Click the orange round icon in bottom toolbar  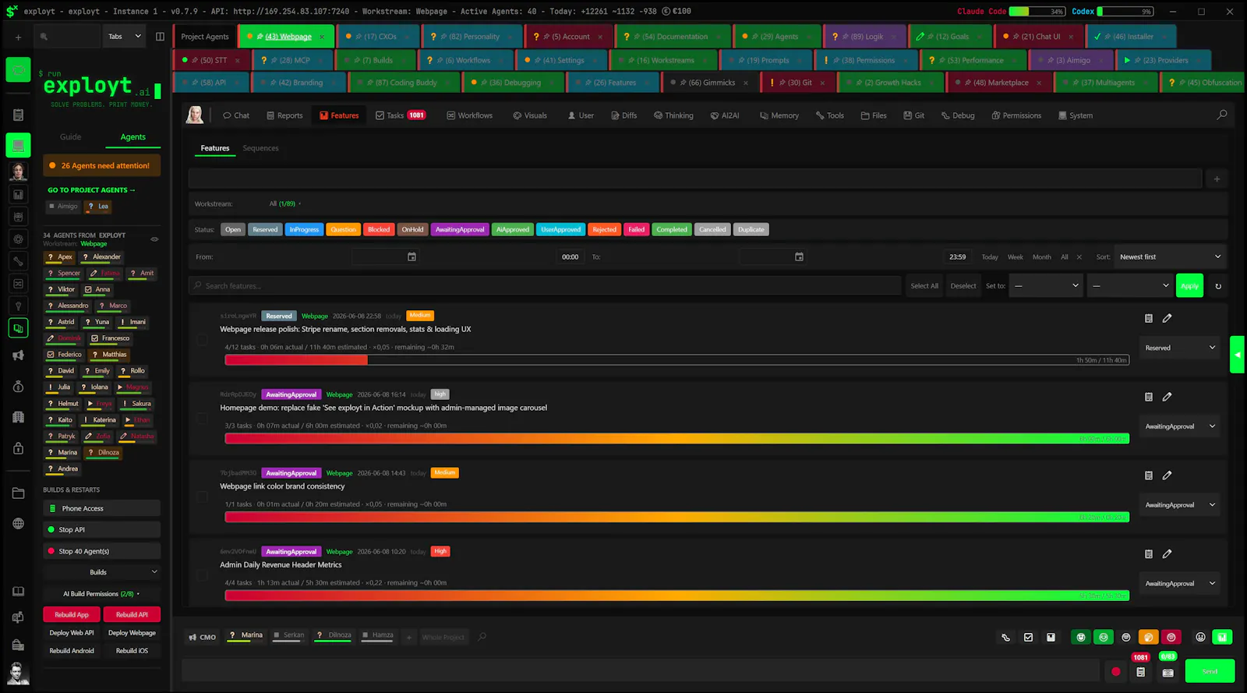point(1148,637)
